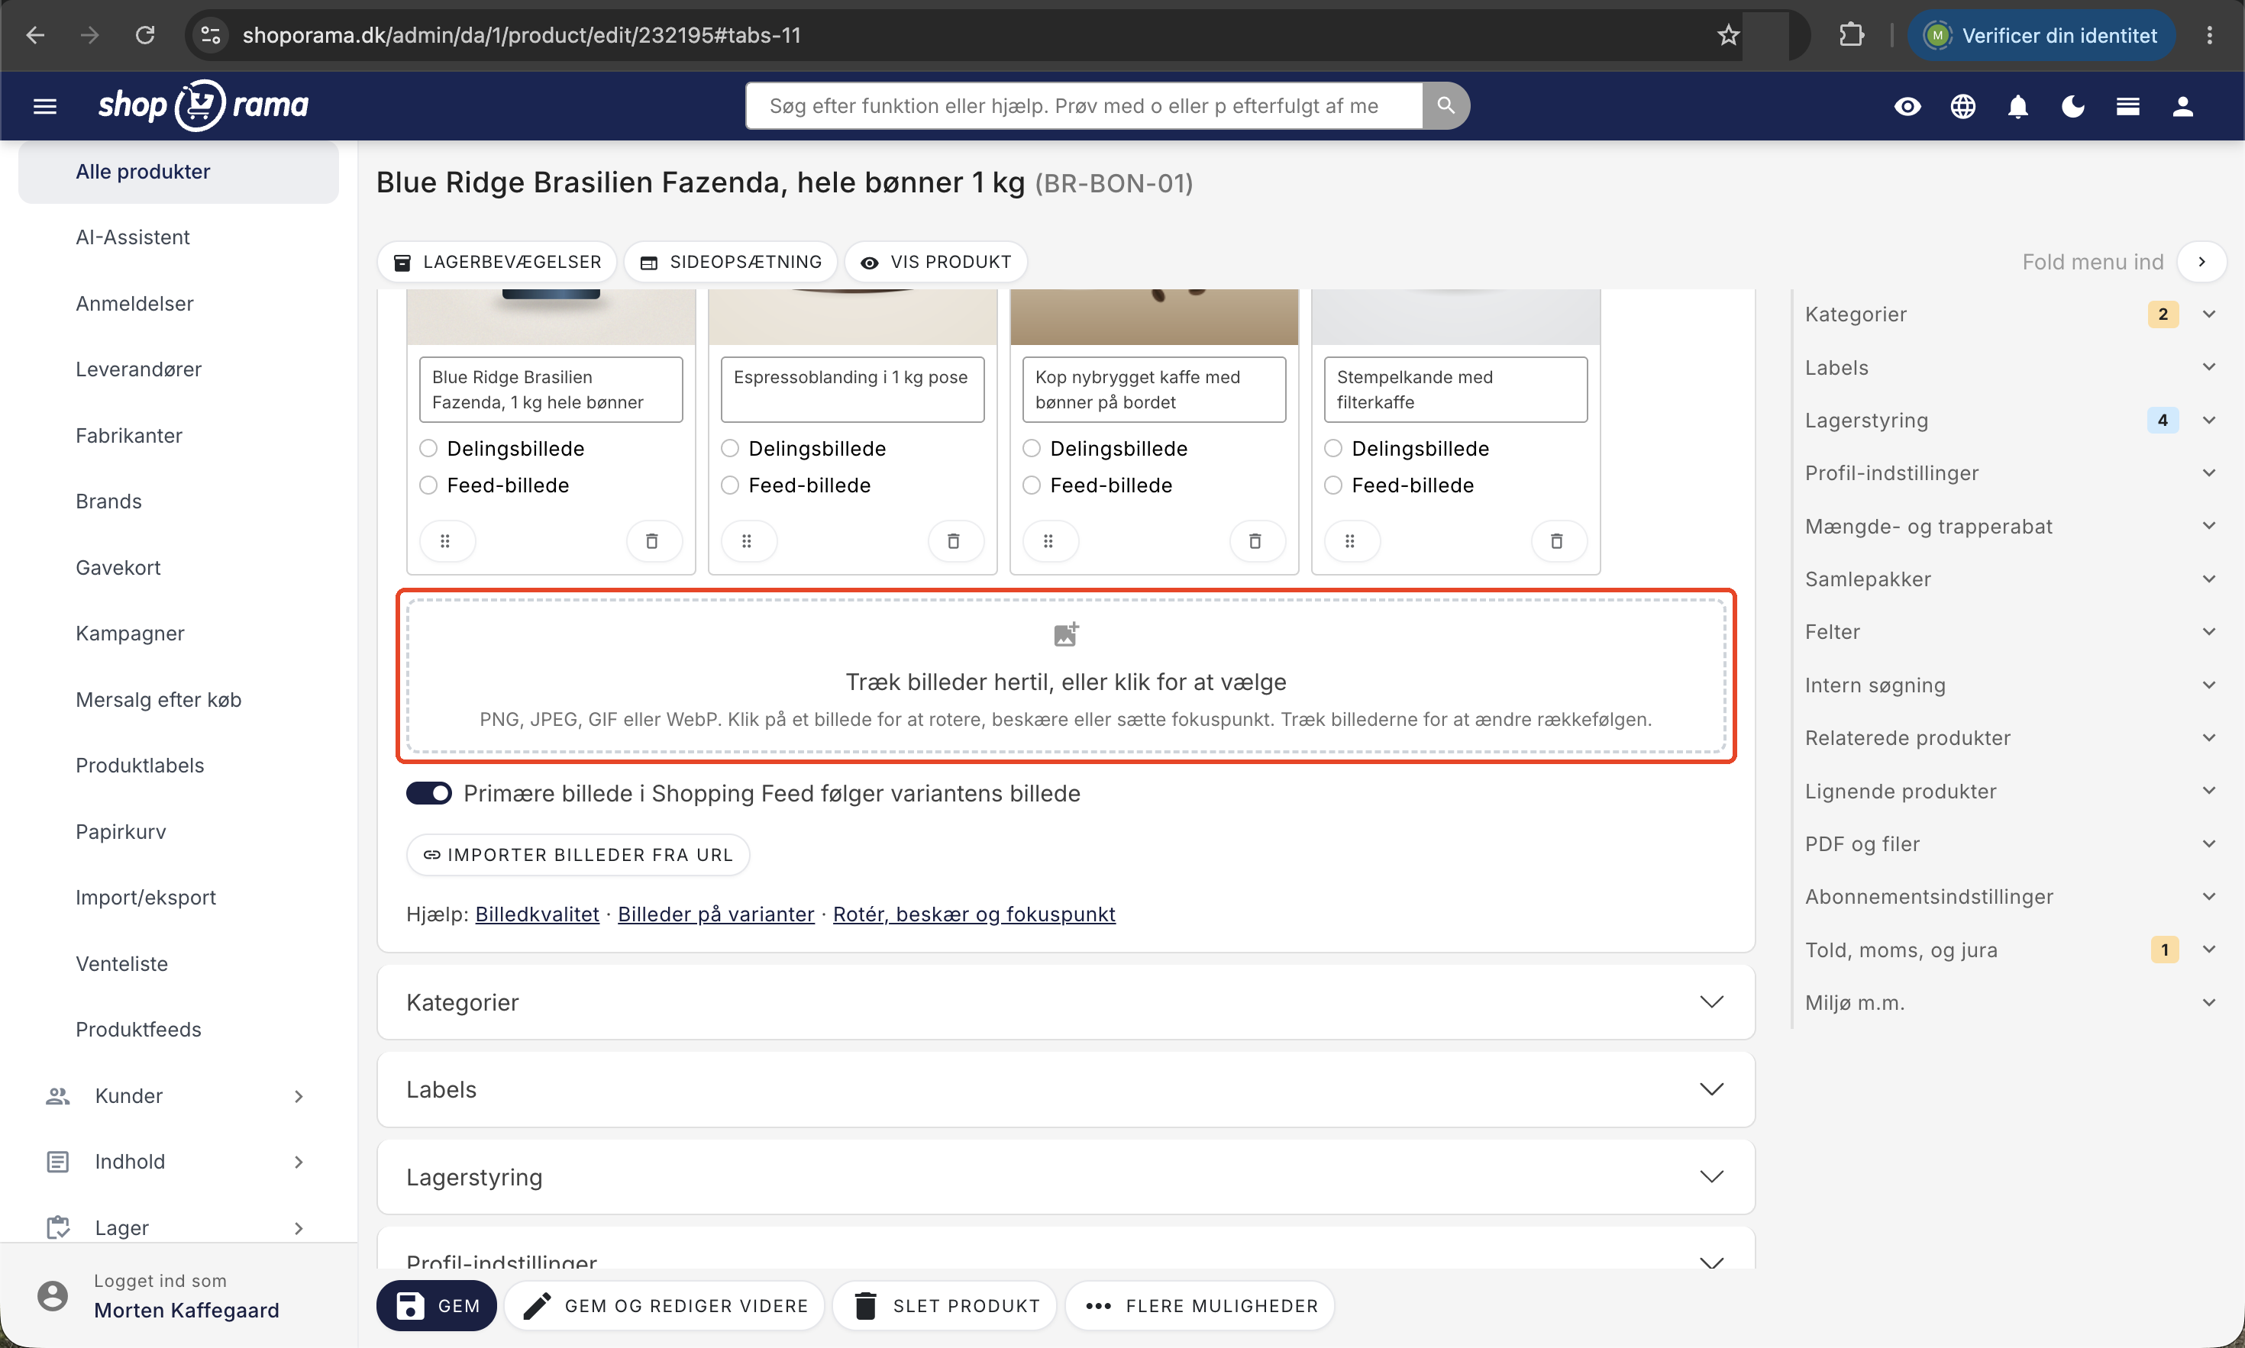Click GEM OG REDIGER VIDERE
The image size is (2245, 1348).
pyautogui.click(x=664, y=1305)
